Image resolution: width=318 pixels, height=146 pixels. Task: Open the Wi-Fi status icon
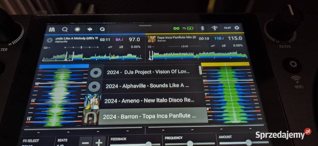tap(214, 28)
